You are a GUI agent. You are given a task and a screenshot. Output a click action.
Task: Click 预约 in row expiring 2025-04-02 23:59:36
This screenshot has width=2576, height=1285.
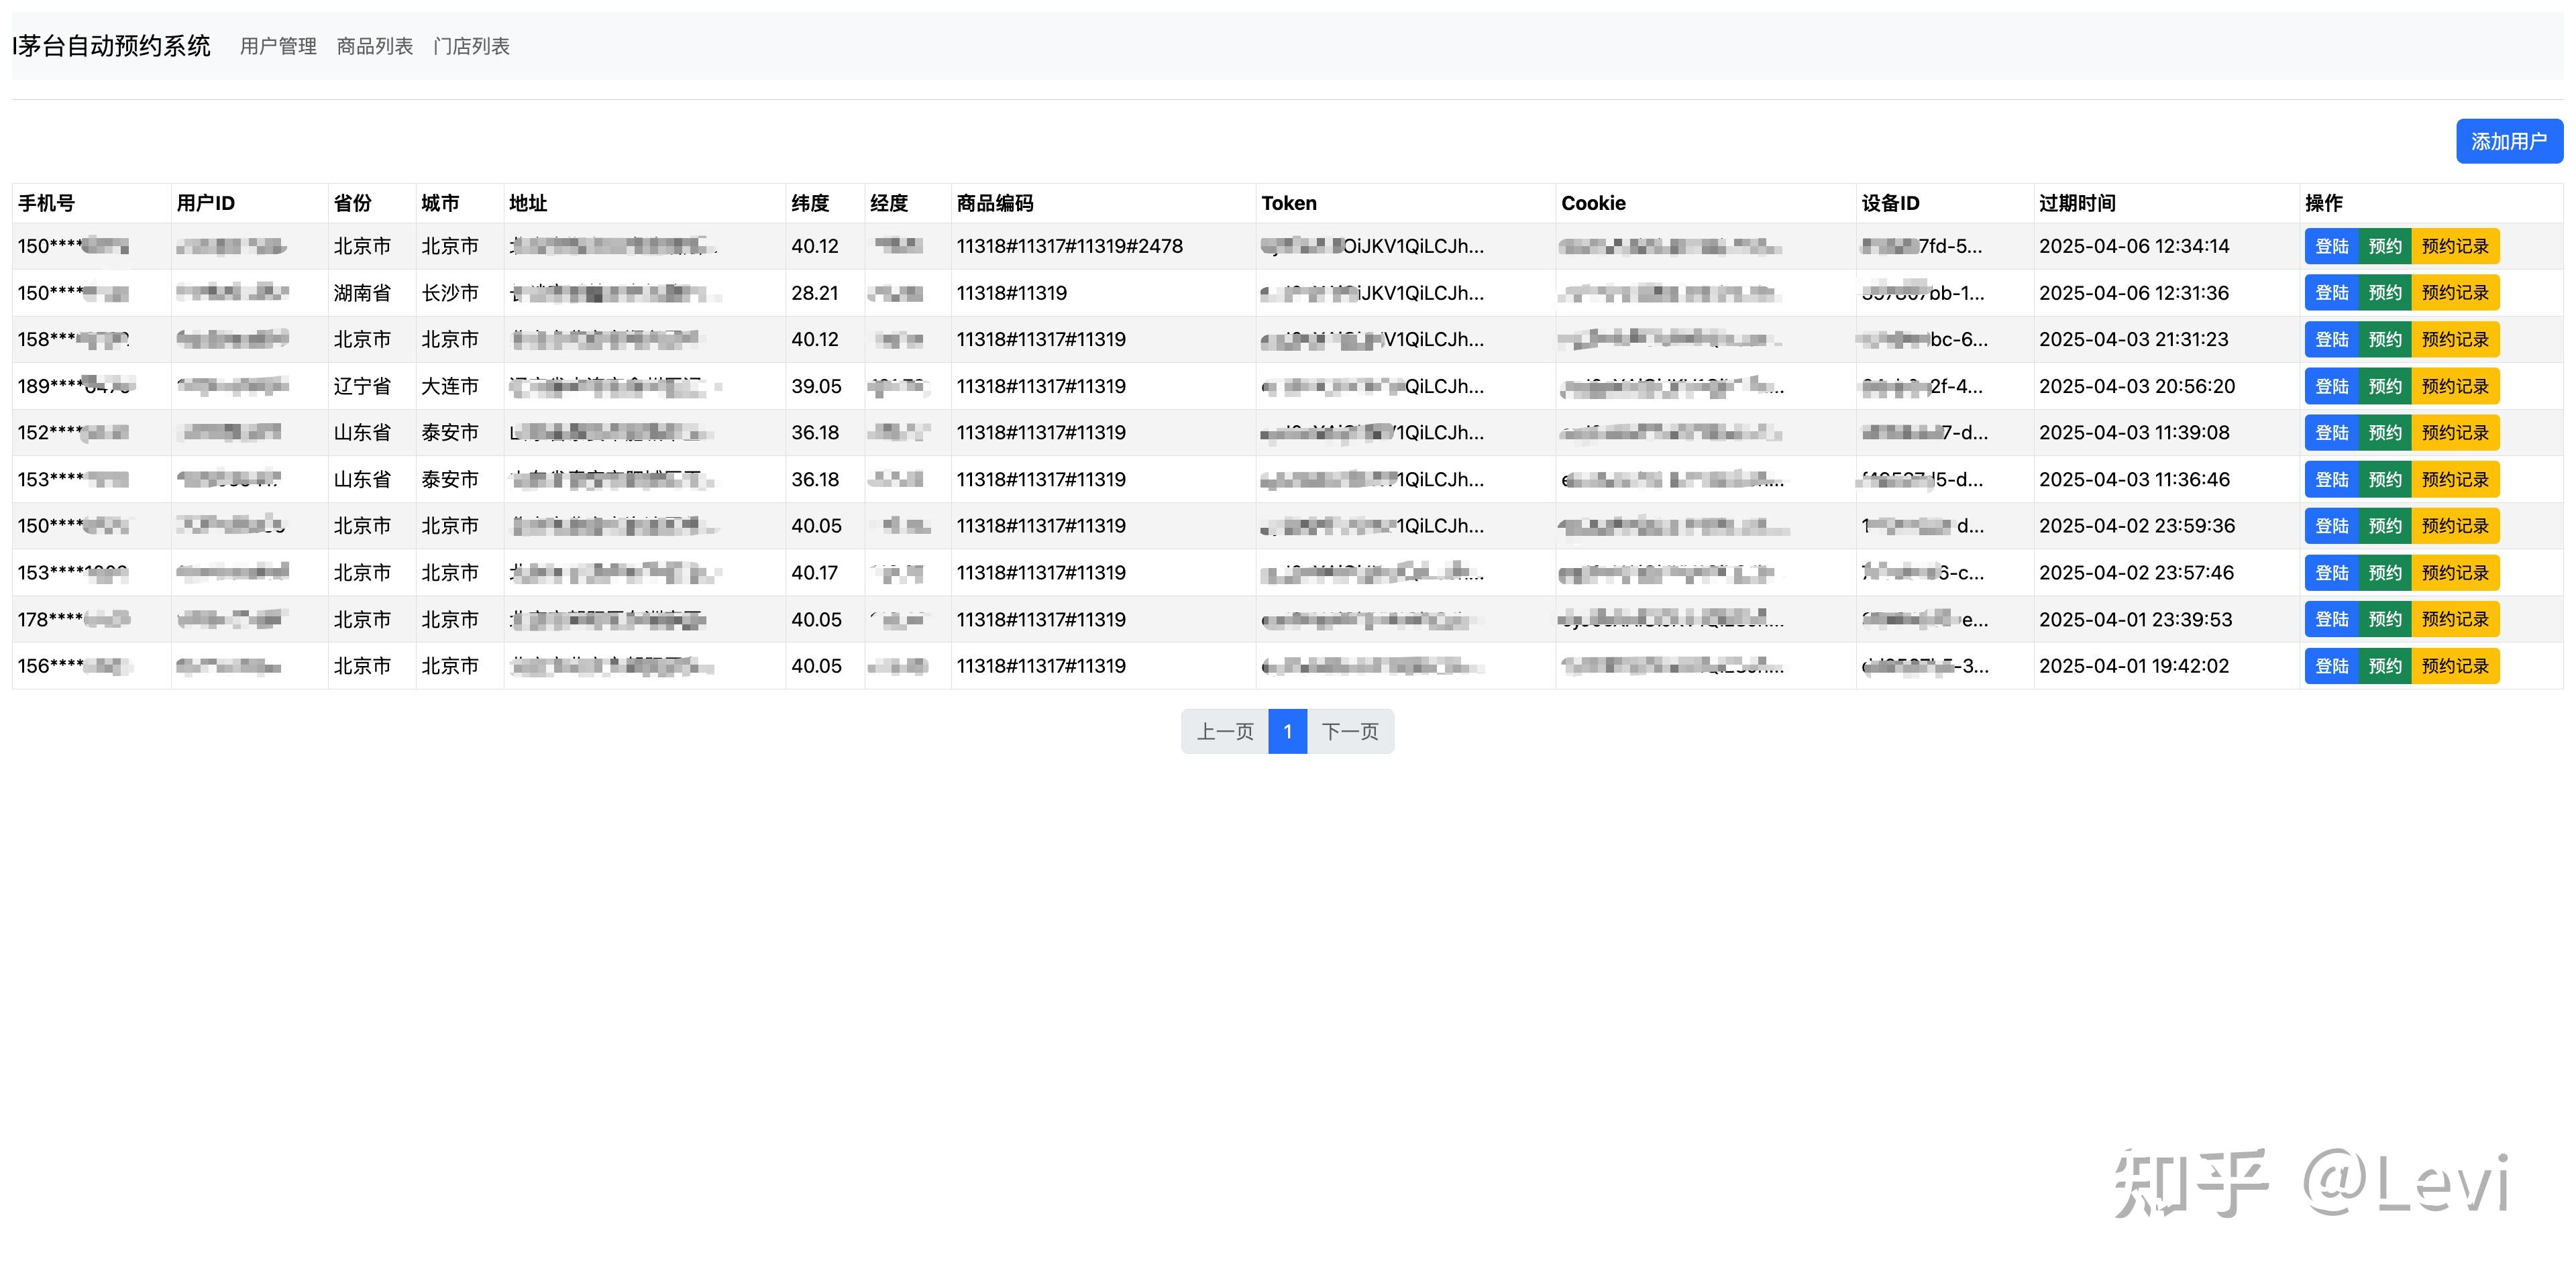click(x=2384, y=526)
